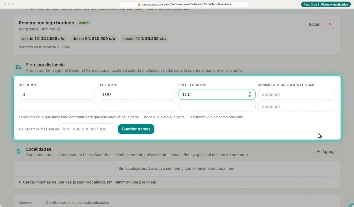354x207 pixels.
Task: Click the Bordado en la espalda $1.800/u text
Action: pyautogui.click(x=45, y=47)
